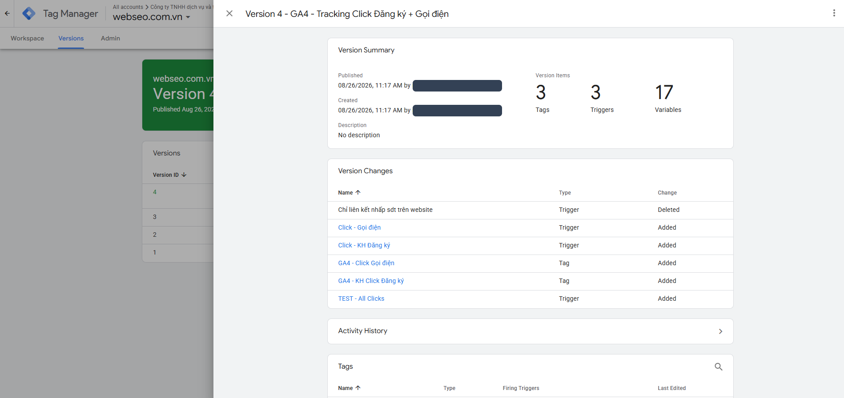Click the Activity History chevron arrow
Viewport: 844px width, 398px height.
pyautogui.click(x=720, y=331)
